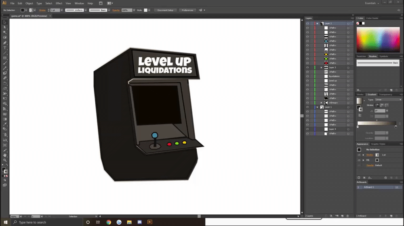Select the Rotate tool
The width and height of the screenshot is (404, 226).
(4, 84)
